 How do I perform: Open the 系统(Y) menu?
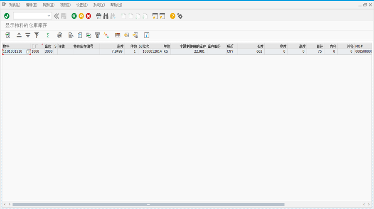[99, 5]
